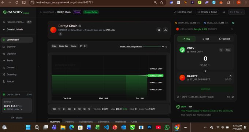Click the swap icon next to $0.00
The height and width of the screenshot is (132, 249).
(209, 66)
